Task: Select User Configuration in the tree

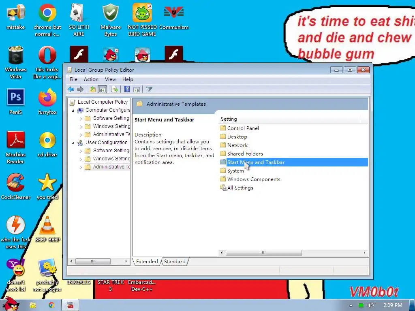Action: [x=106, y=142]
